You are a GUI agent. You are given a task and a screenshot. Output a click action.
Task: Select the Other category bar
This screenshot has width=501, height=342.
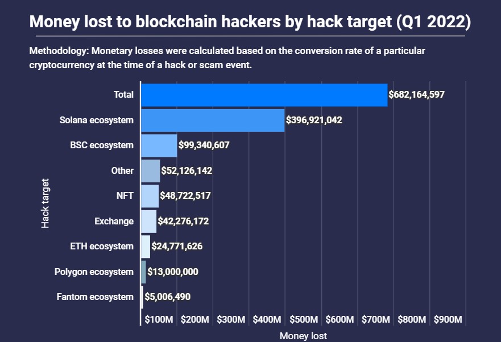pos(151,171)
